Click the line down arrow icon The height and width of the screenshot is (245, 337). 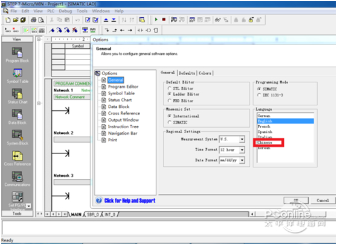click(107, 30)
